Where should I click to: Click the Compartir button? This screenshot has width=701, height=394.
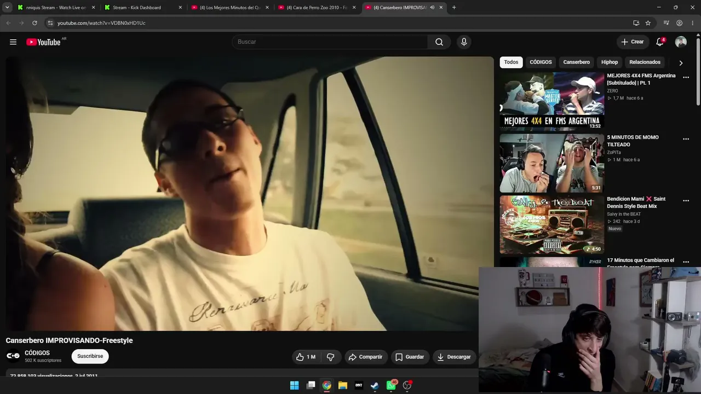[365, 357]
